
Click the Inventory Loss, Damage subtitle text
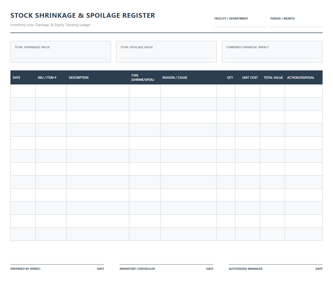[51, 25]
